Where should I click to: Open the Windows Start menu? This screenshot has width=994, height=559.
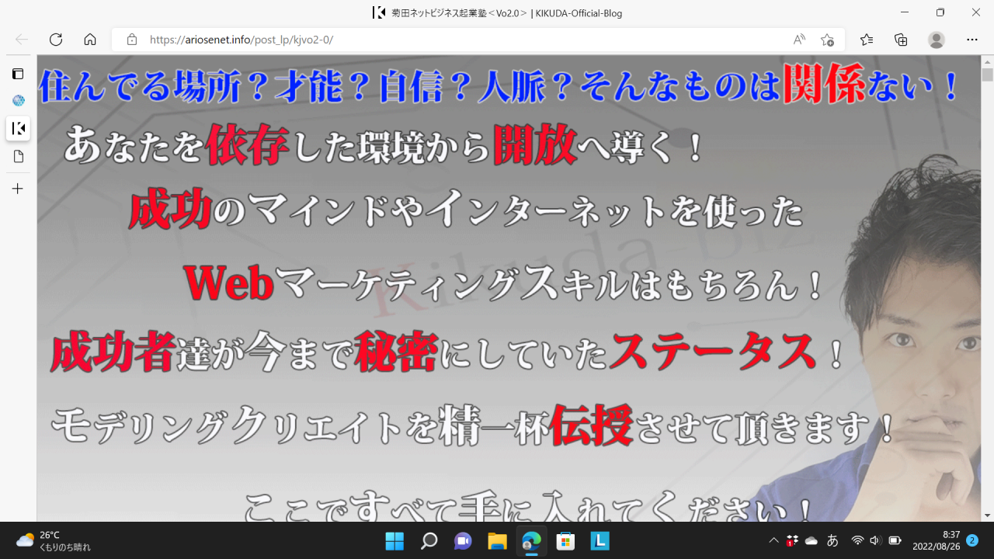pyautogui.click(x=394, y=540)
